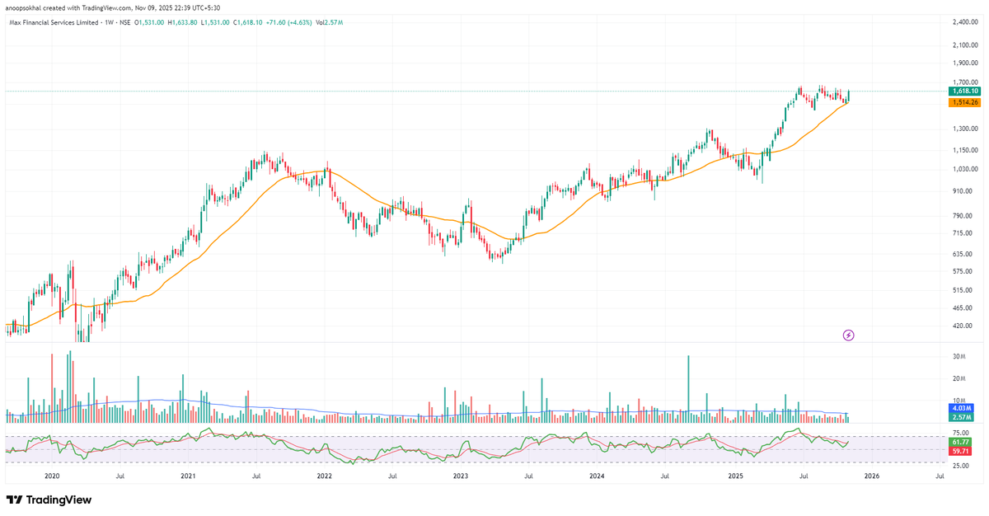Viewport: 989px width, 516px height.
Task: Click the 1,300.00 price axis label
Action: tap(965, 129)
